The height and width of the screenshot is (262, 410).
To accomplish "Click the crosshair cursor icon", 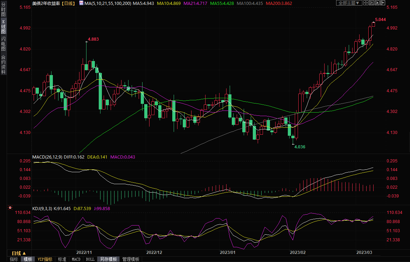I will (x=366, y=3).
